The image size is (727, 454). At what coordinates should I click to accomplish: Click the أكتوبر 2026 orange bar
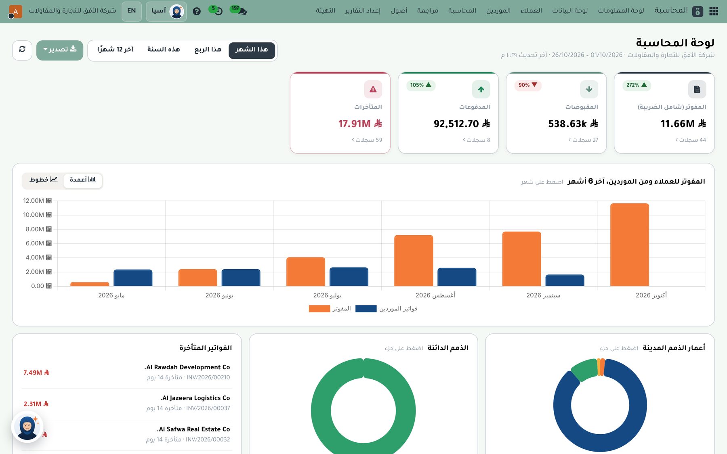pos(630,245)
